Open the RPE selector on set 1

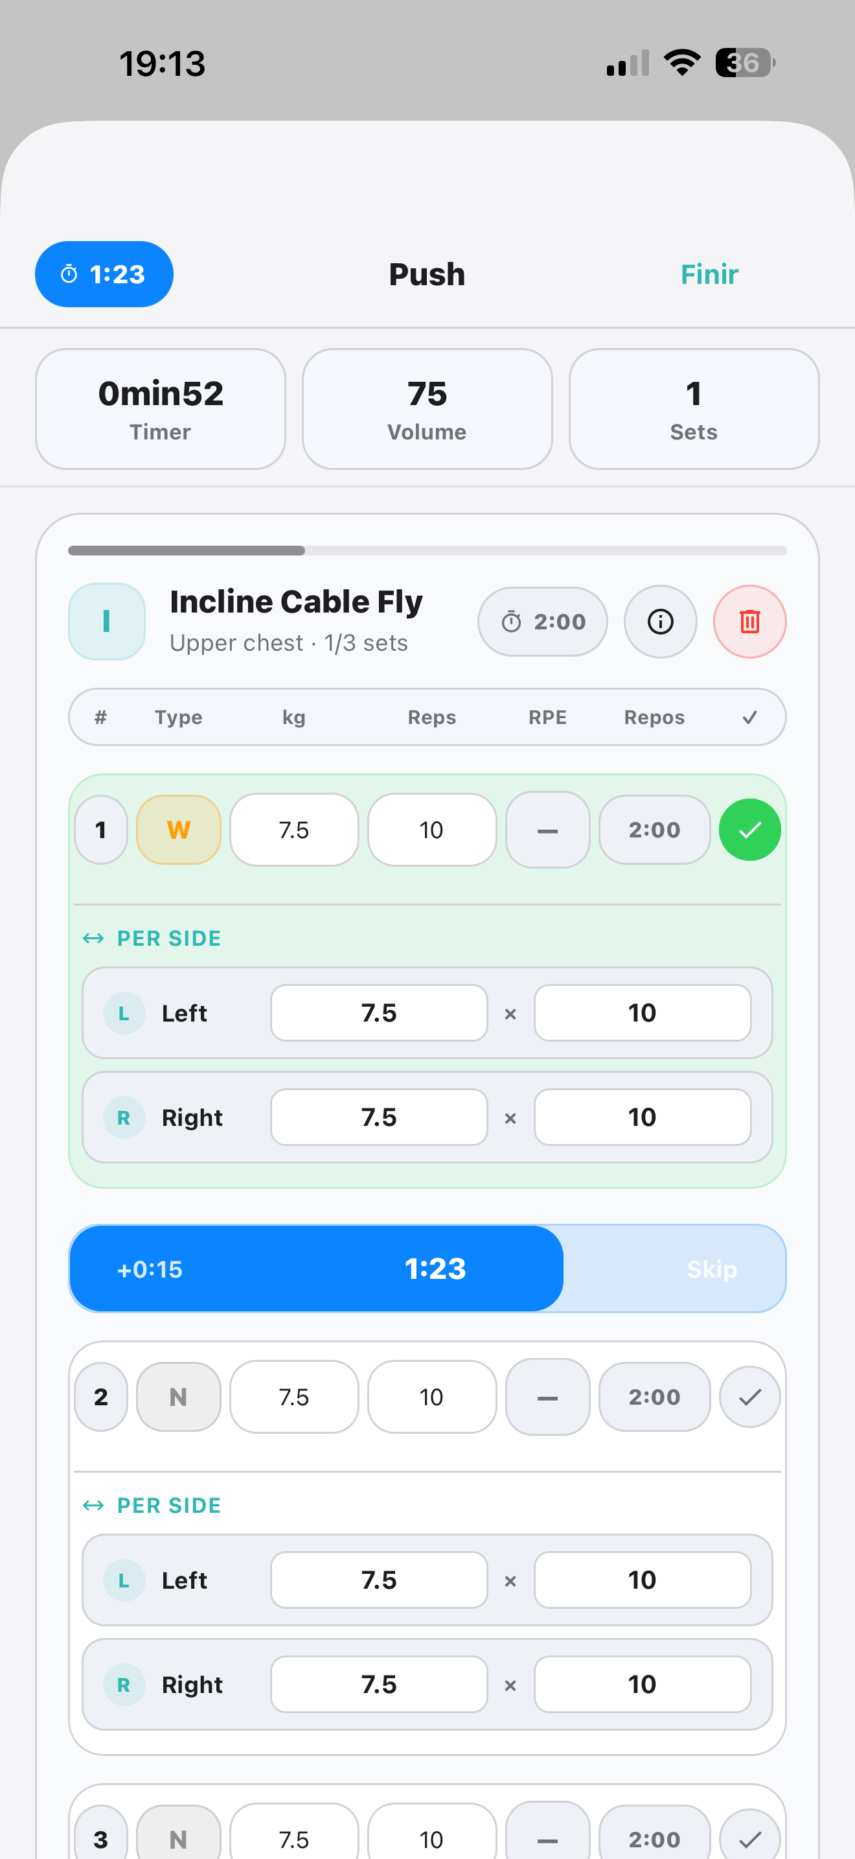pyautogui.click(x=547, y=829)
